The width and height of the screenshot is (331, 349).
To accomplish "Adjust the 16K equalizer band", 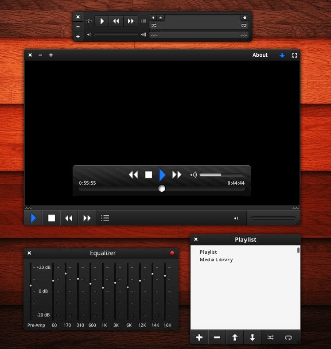I will (165, 276).
